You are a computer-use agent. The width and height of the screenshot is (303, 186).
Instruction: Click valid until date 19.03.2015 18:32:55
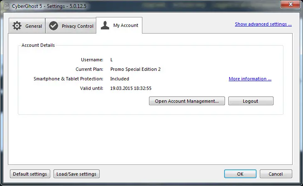pos(131,88)
